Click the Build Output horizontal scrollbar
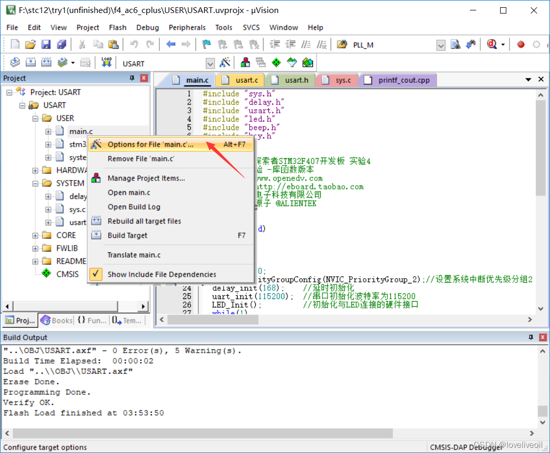550x453 pixels. pyautogui.click(x=202, y=433)
